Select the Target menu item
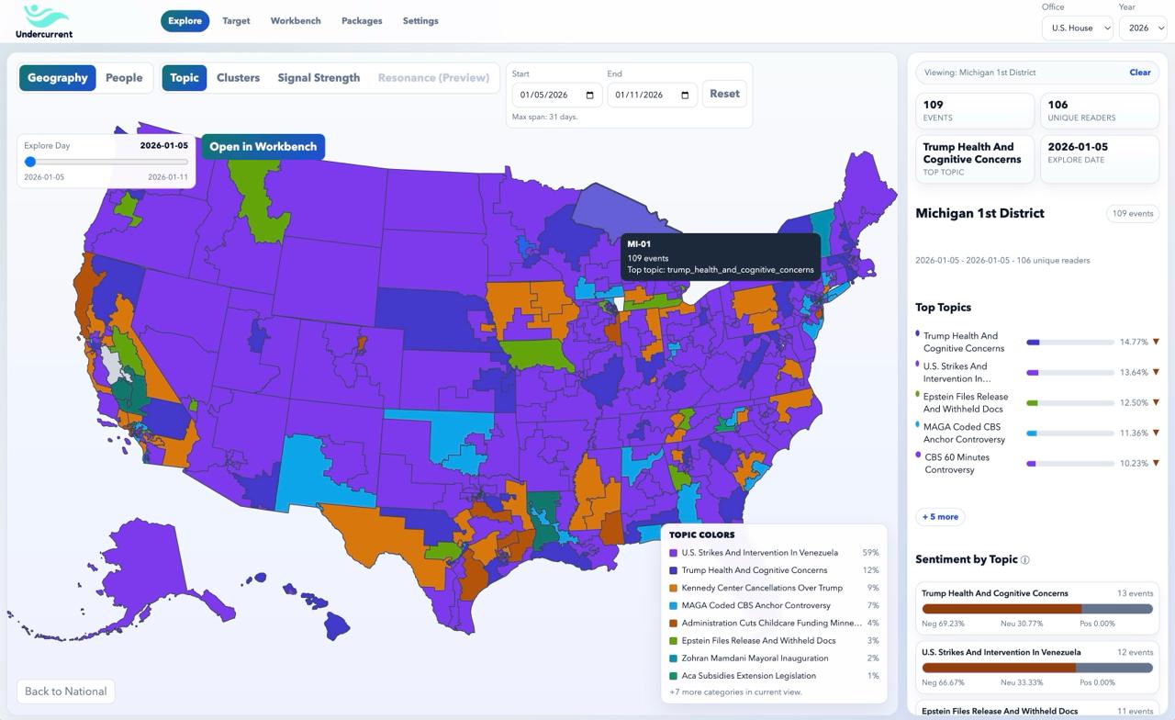 tap(236, 20)
